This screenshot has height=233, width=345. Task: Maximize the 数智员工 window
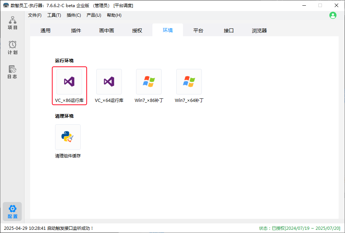click(320, 5)
